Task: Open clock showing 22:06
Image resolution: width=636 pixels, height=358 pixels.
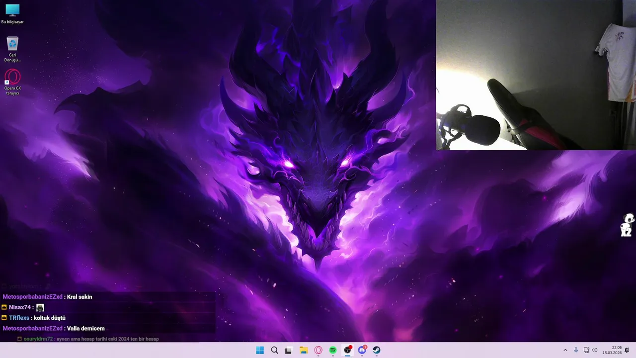Action: 612,350
